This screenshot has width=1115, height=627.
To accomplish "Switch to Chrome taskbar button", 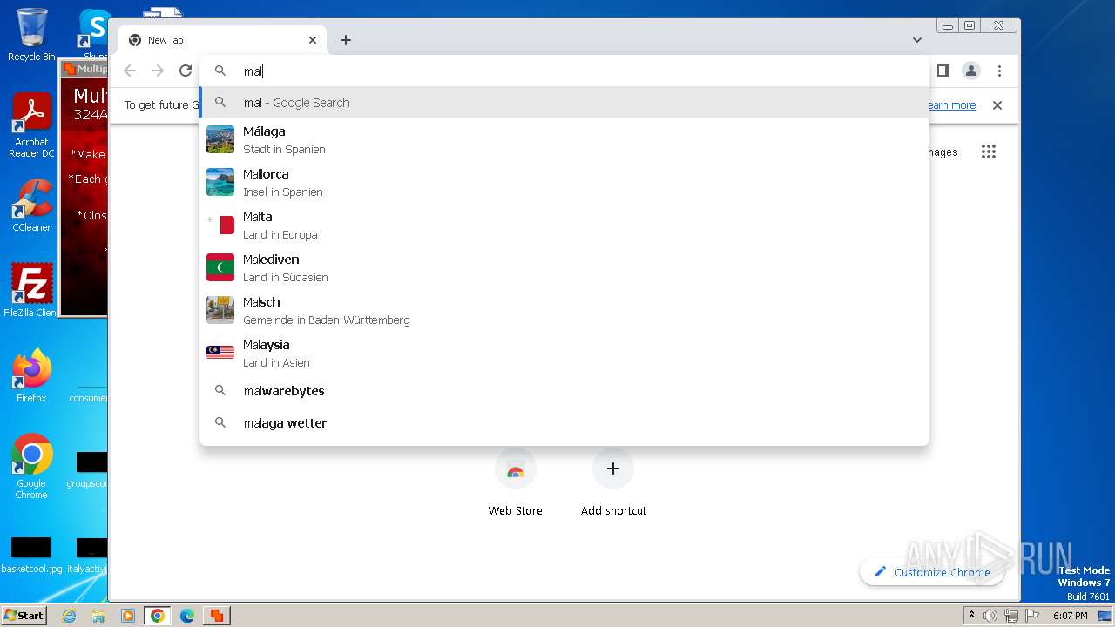I will pyautogui.click(x=158, y=616).
